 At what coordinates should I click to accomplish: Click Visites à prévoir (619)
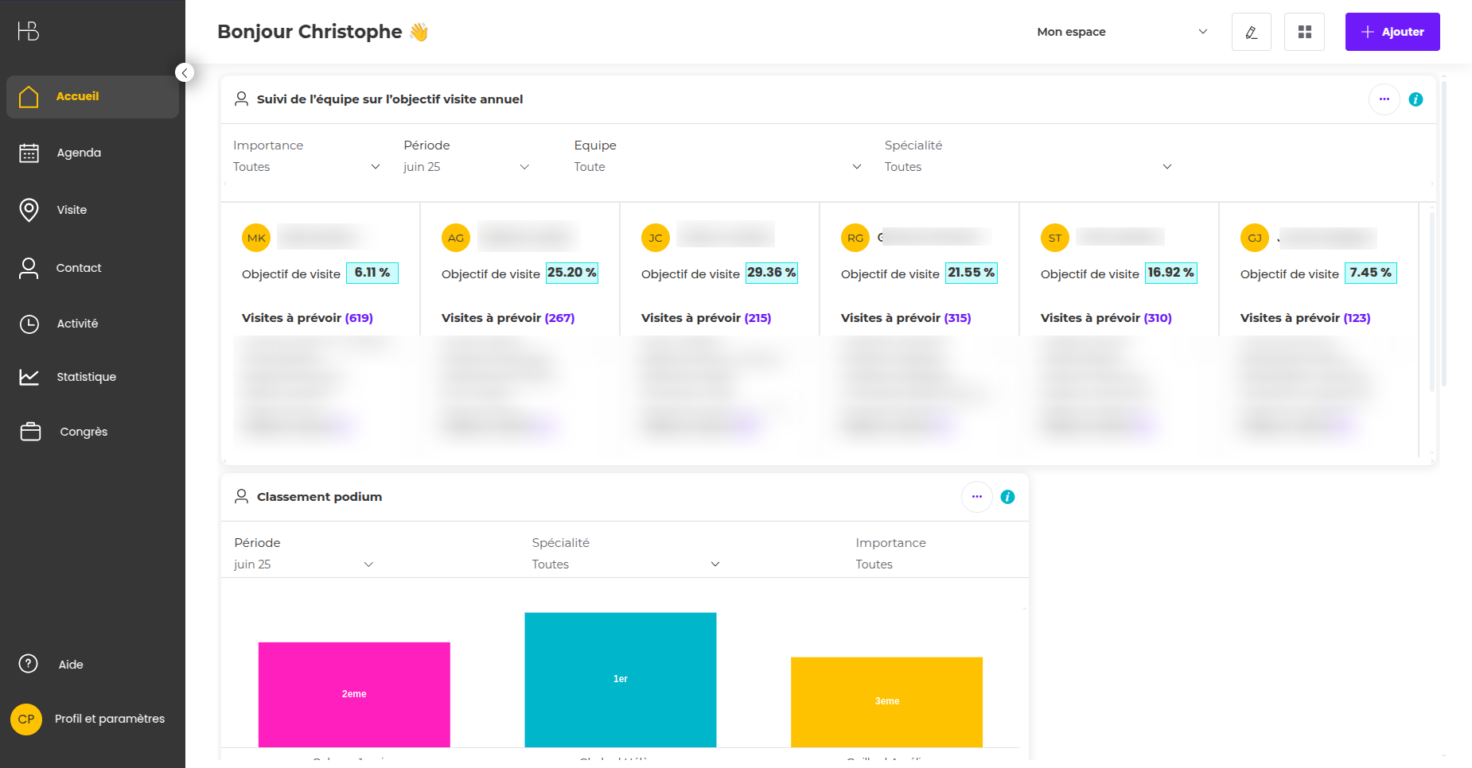(x=307, y=318)
